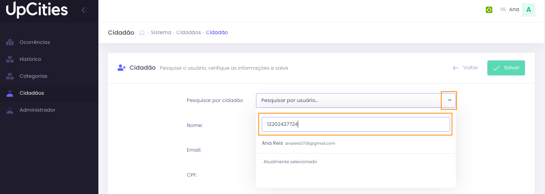
Task: Click 'Atualmente selecionado' label
Action: click(290, 162)
